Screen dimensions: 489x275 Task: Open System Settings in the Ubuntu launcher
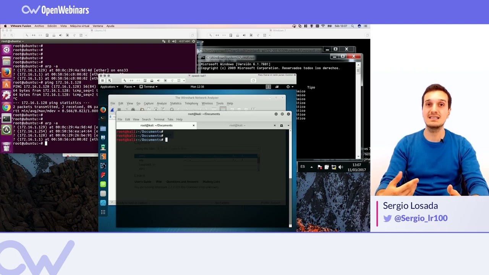(x=6, y=95)
